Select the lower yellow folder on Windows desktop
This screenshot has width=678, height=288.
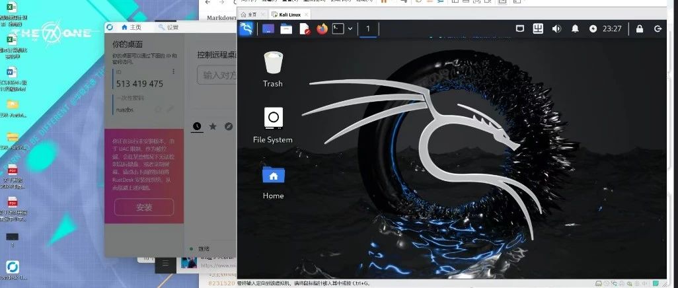[13, 141]
